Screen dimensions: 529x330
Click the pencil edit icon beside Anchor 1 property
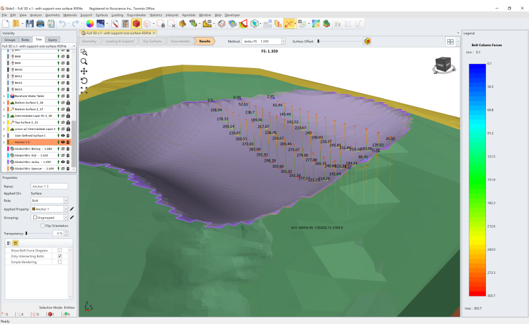tap(71, 209)
